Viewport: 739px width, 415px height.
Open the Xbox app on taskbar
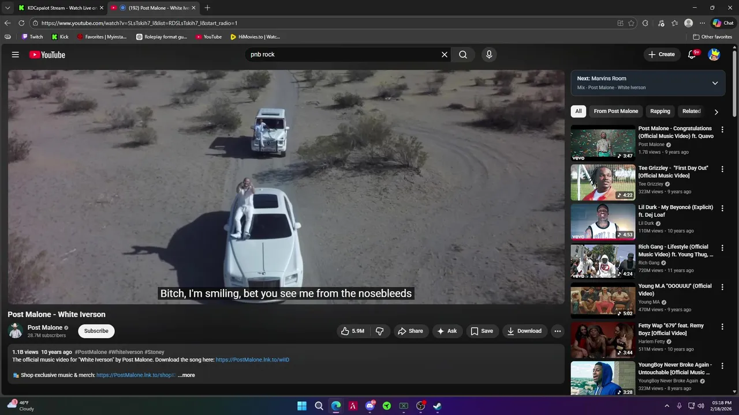404,406
